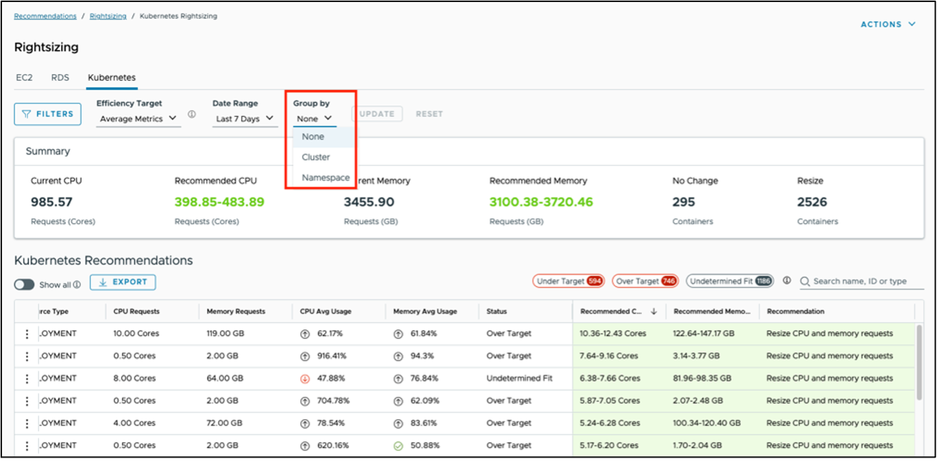This screenshot has height=461, width=938.
Task: Click the Export button
Action: [123, 282]
